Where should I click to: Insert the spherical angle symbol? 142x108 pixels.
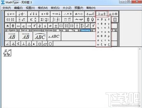(x=18, y=44)
